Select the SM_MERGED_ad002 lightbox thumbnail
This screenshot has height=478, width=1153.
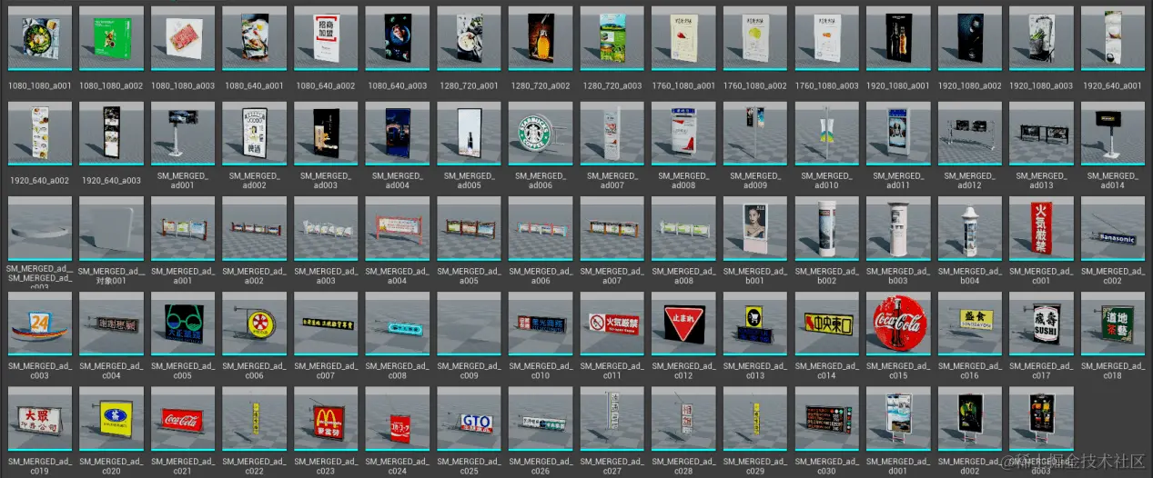click(x=254, y=133)
